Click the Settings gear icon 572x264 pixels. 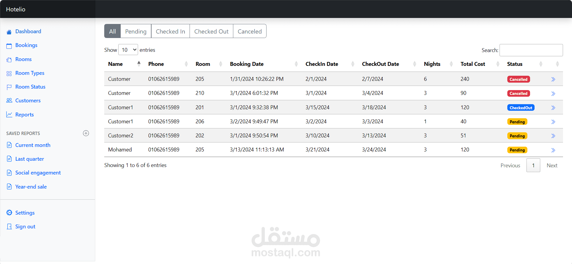pyautogui.click(x=9, y=213)
